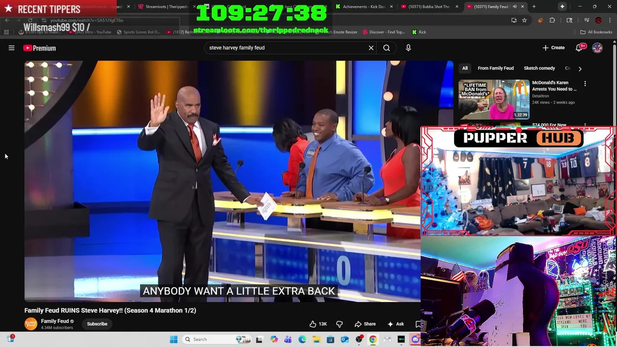Bookmark this page with star icon
Image resolution: width=617 pixels, height=347 pixels.
pyautogui.click(x=524, y=20)
